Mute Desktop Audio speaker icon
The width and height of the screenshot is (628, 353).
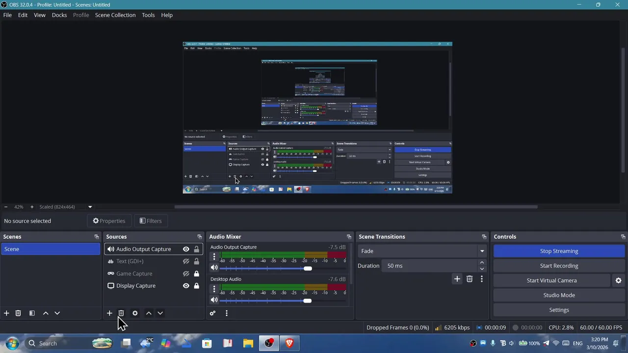point(214,300)
